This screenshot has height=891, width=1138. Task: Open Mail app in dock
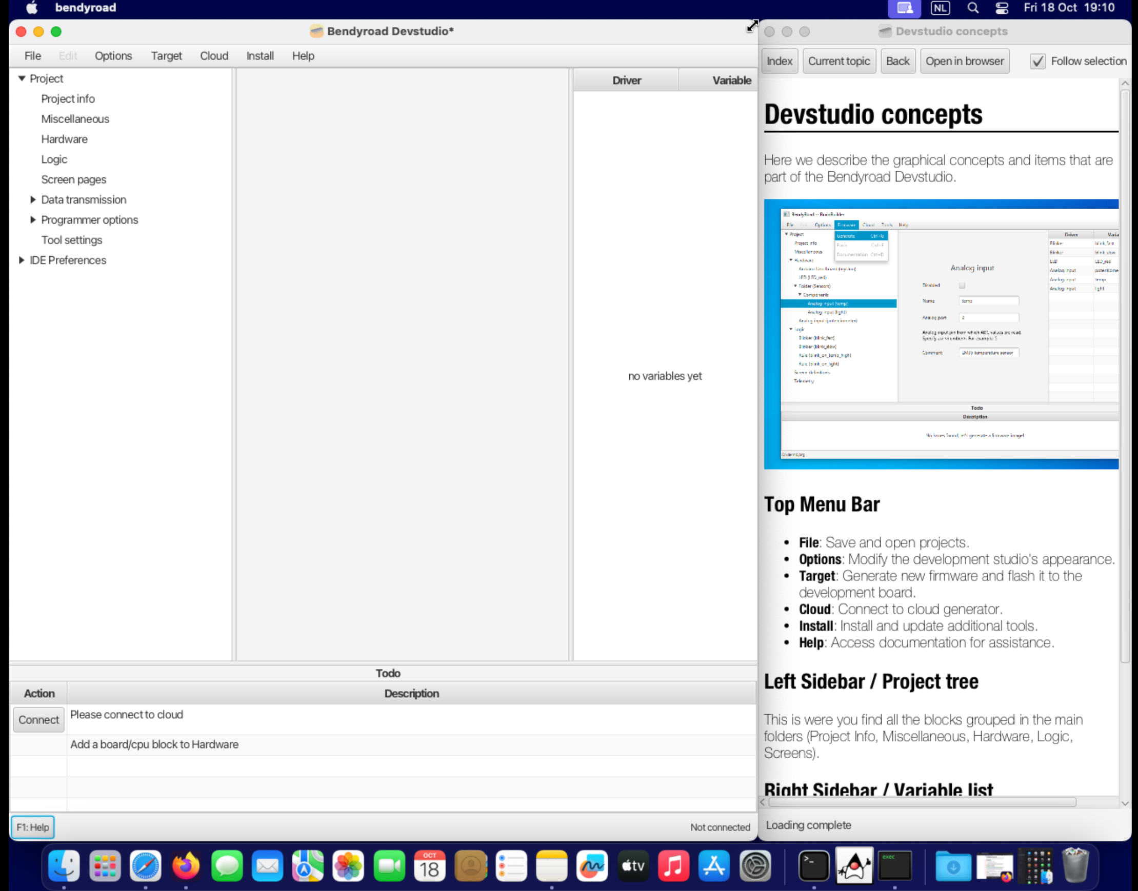point(267,866)
